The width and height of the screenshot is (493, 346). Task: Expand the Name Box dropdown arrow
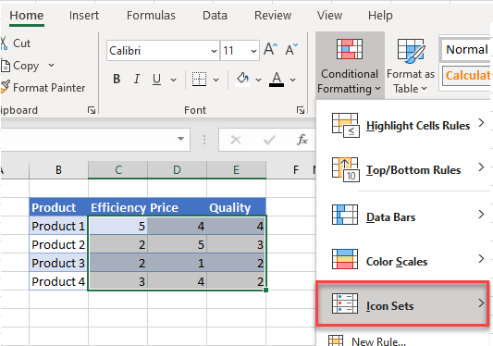[180, 139]
